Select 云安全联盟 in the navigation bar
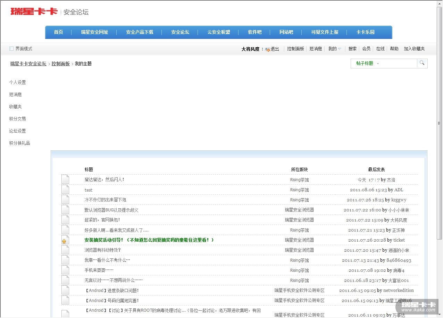The image size is (443, 318). point(219,32)
